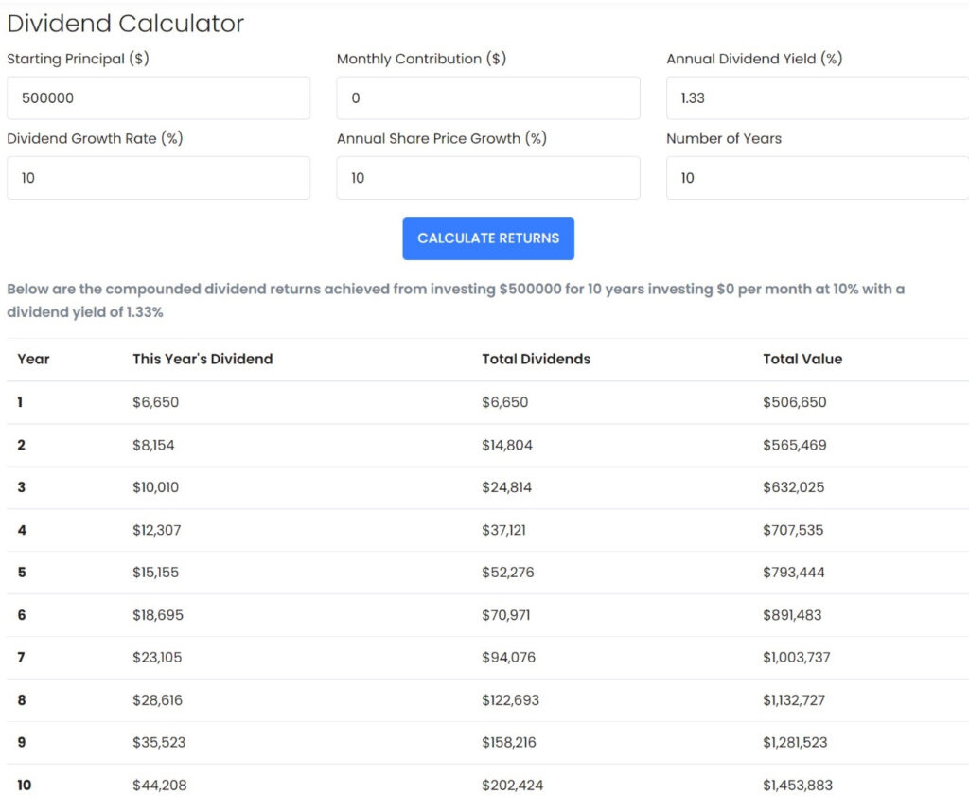Click the $1,132,727 total value cell
The height and width of the screenshot is (812, 969).
click(x=794, y=700)
